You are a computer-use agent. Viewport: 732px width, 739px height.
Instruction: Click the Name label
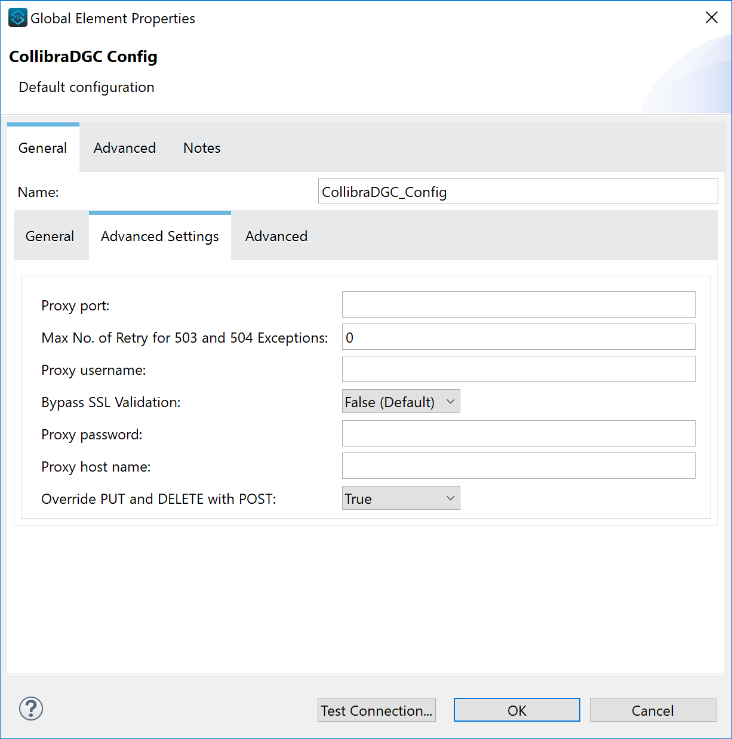38,192
